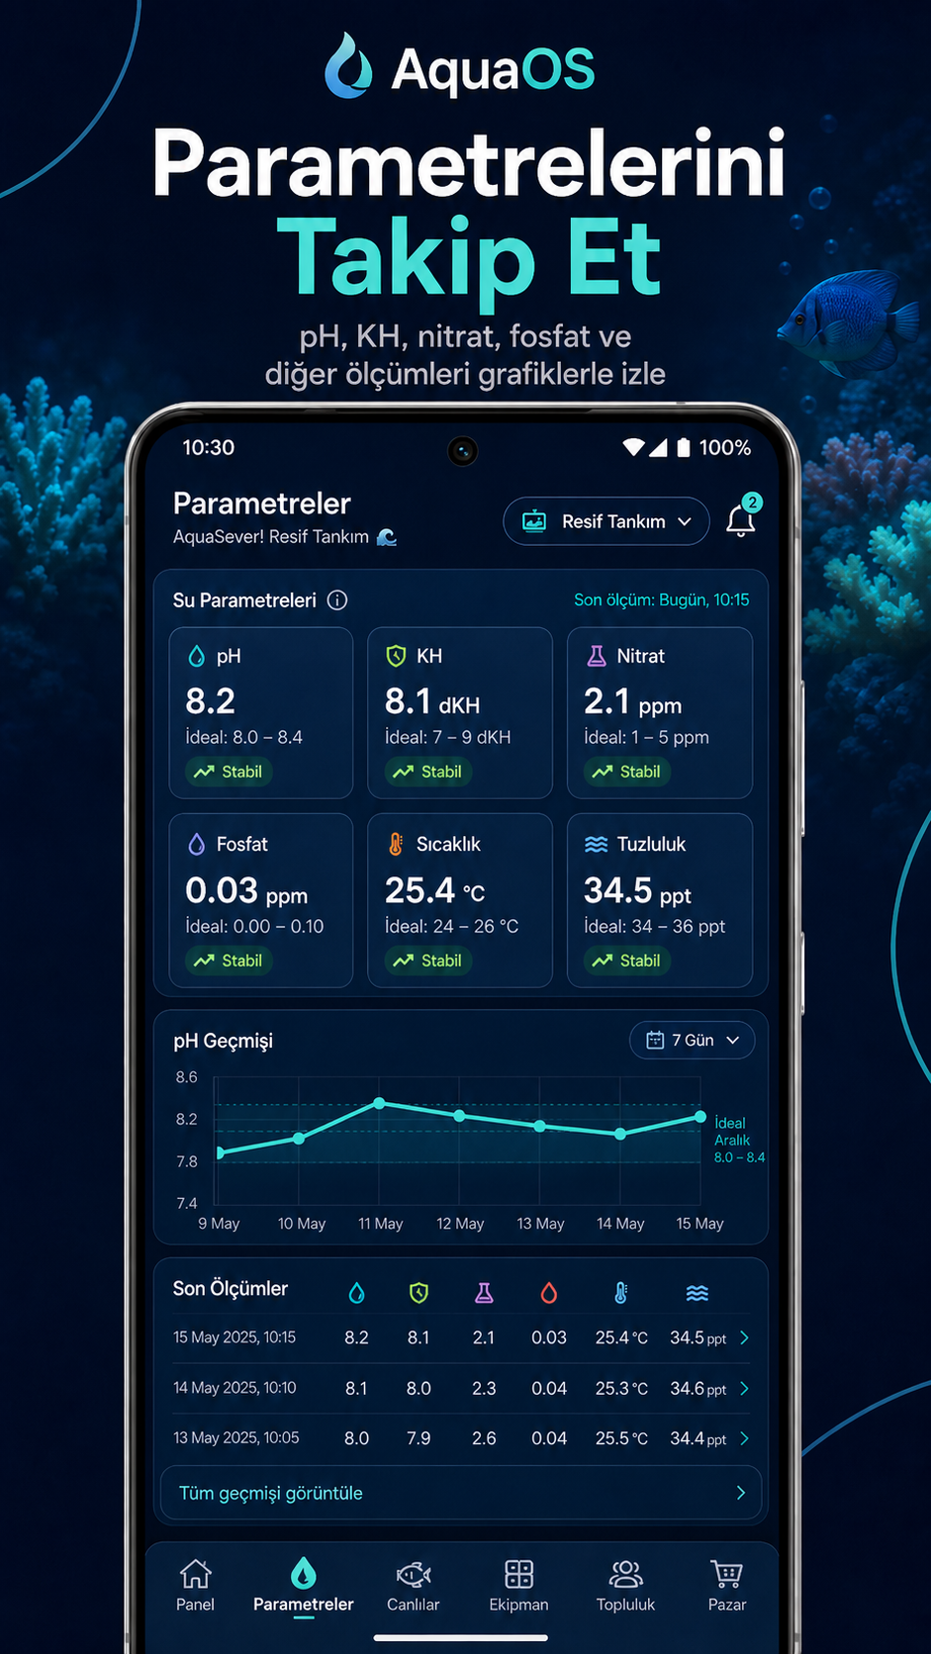Click nitrate flask column icon in Son Ölçümler
This screenshot has height=1654, width=931.
coord(484,1293)
